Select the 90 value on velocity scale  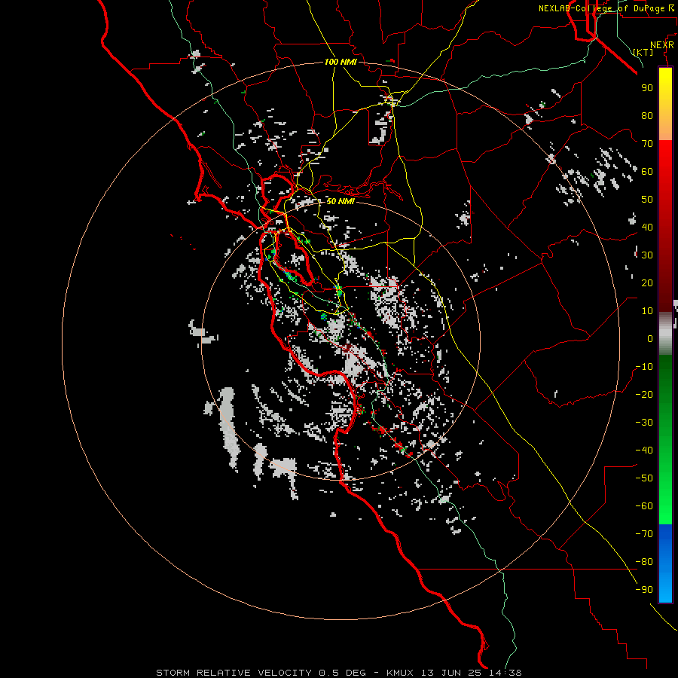coord(647,88)
